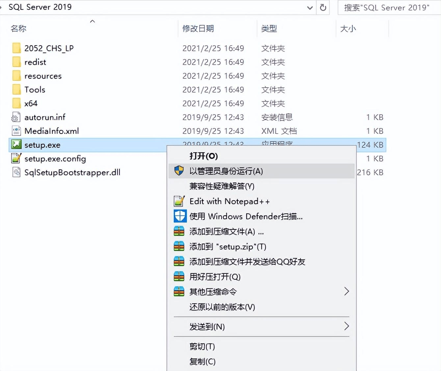Image resolution: width=441 pixels, height=371 pixels.
Task: Click the 2052_CHS_LP folder icon
Action: [16, 48]
